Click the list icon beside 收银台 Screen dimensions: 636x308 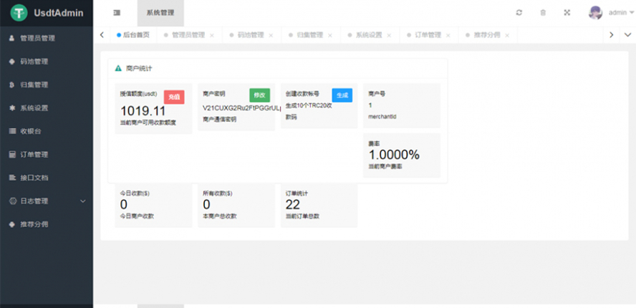pos(11,132)
